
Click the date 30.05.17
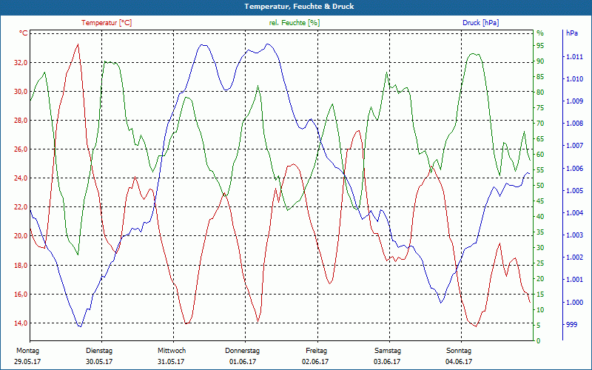tap(99, 362)
